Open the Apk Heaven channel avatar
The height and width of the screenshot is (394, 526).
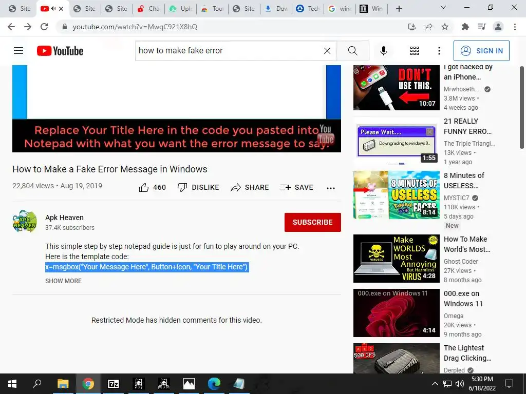(x=25, y=222)
